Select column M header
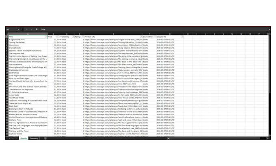The width and height of the screenshot is (276, 166). click(x=232, y=34)
